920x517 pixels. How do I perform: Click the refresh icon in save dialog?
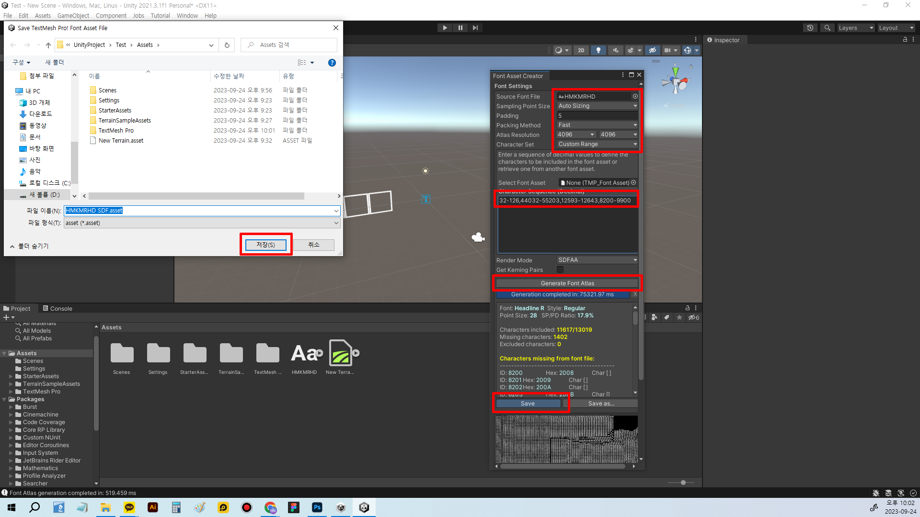[x=227, y=45]
